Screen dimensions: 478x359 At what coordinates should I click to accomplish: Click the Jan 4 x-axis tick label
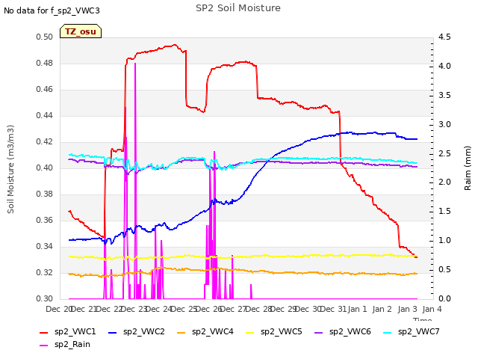click(432, 309)
